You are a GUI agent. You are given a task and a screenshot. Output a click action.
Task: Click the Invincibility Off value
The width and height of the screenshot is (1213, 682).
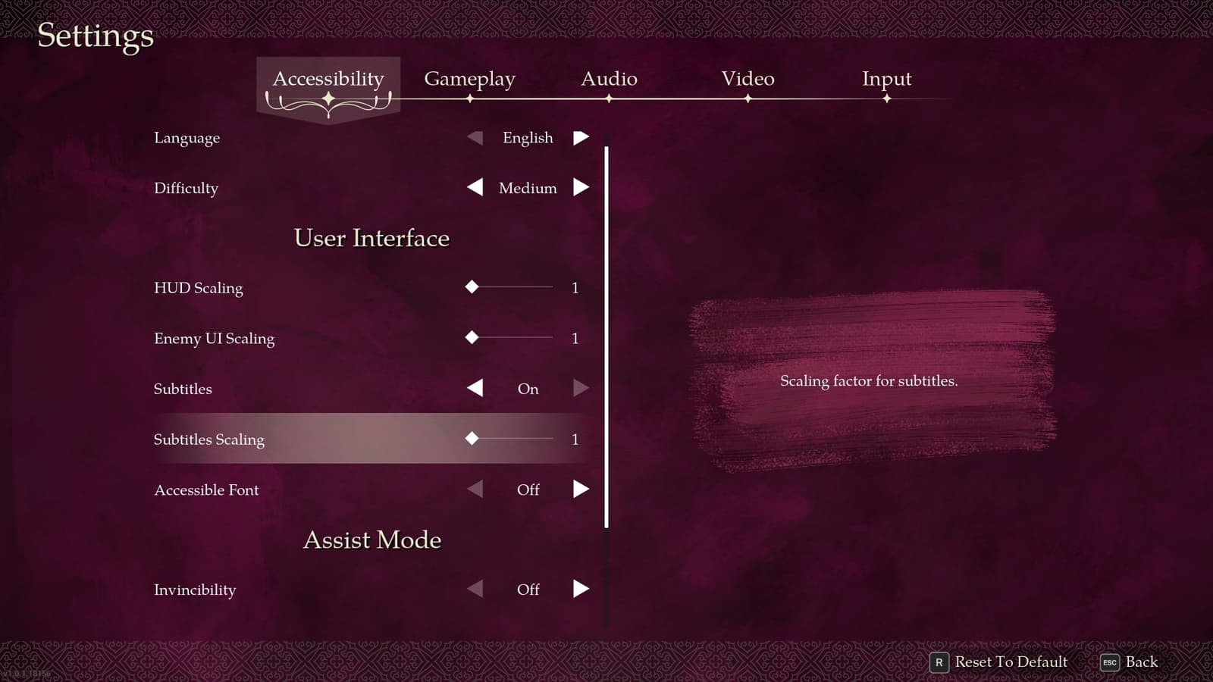[528, 590]
